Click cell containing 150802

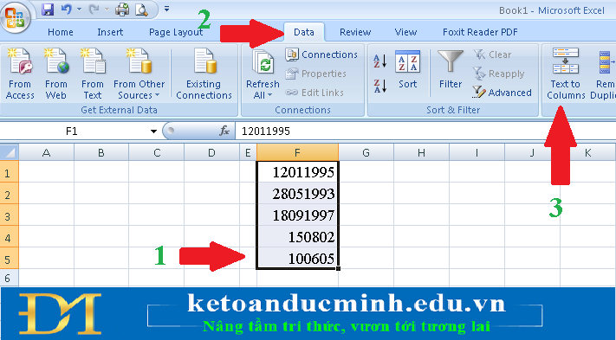[297, 237]
